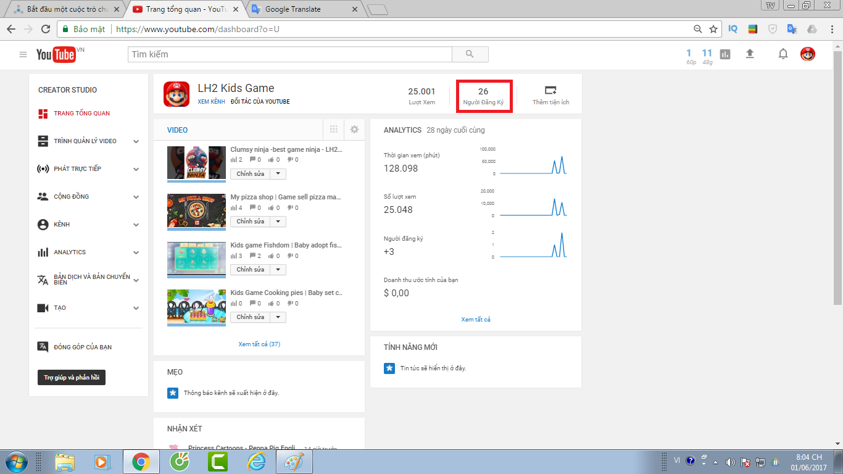Open Xem tất cả (37) videos link

pos(259,344)
